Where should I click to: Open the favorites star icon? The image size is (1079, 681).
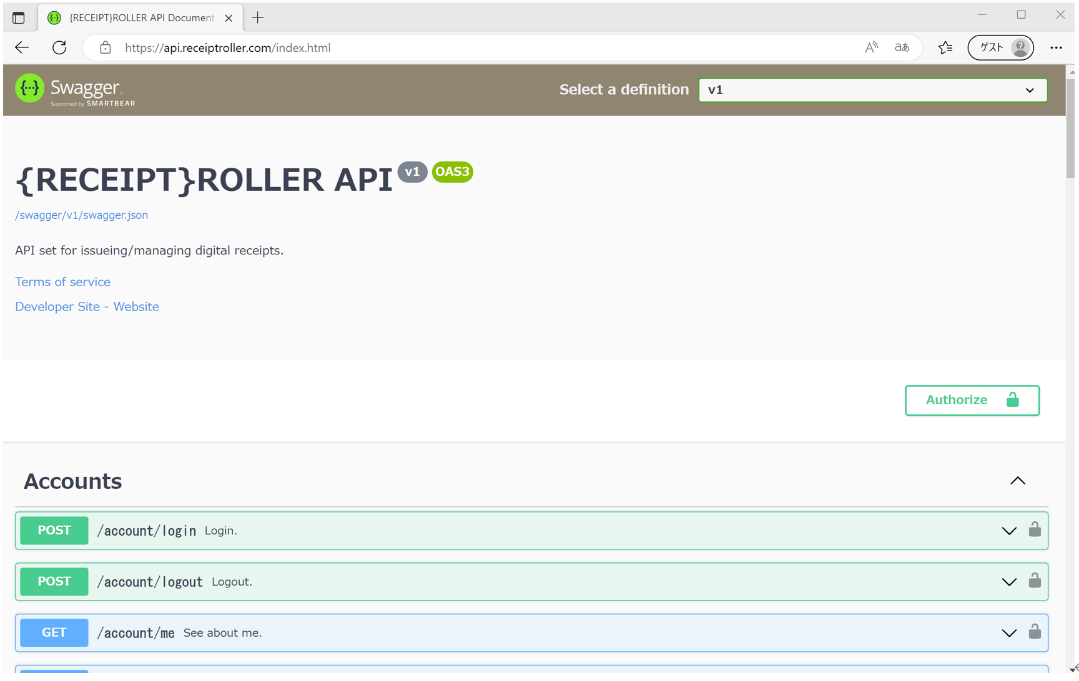pos(945,47)
